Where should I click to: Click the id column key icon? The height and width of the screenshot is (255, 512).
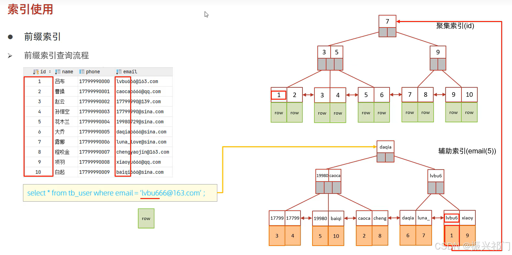point(36,72)
